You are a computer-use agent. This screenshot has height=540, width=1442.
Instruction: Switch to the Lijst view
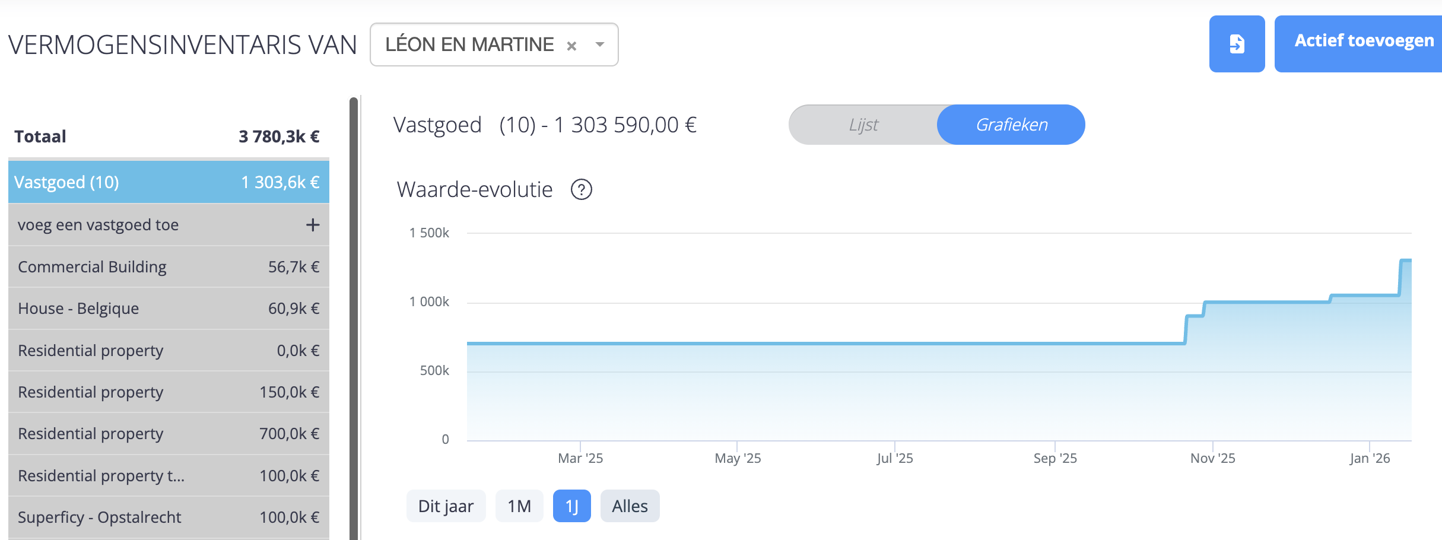[x=863, y=125]
